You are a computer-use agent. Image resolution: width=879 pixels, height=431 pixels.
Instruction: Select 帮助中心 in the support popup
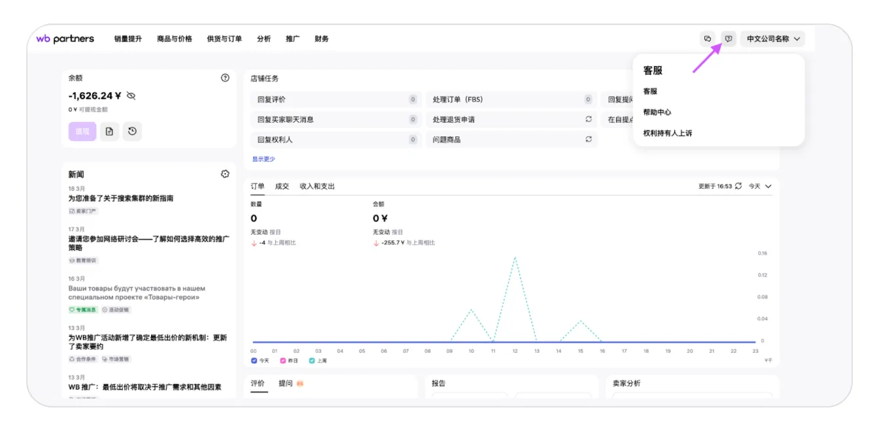pos(657,112)
